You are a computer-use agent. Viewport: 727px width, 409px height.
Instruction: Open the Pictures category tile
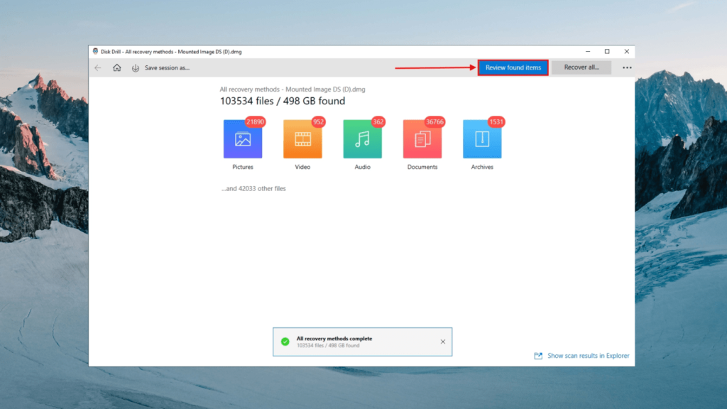pyautogui.click(x=243, y=140)
